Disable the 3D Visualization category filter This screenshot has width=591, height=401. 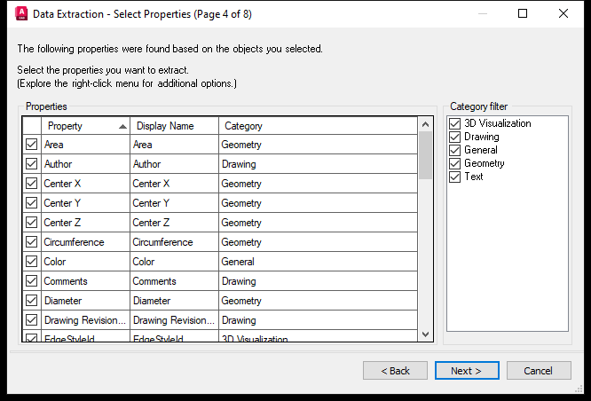[455, 123]
